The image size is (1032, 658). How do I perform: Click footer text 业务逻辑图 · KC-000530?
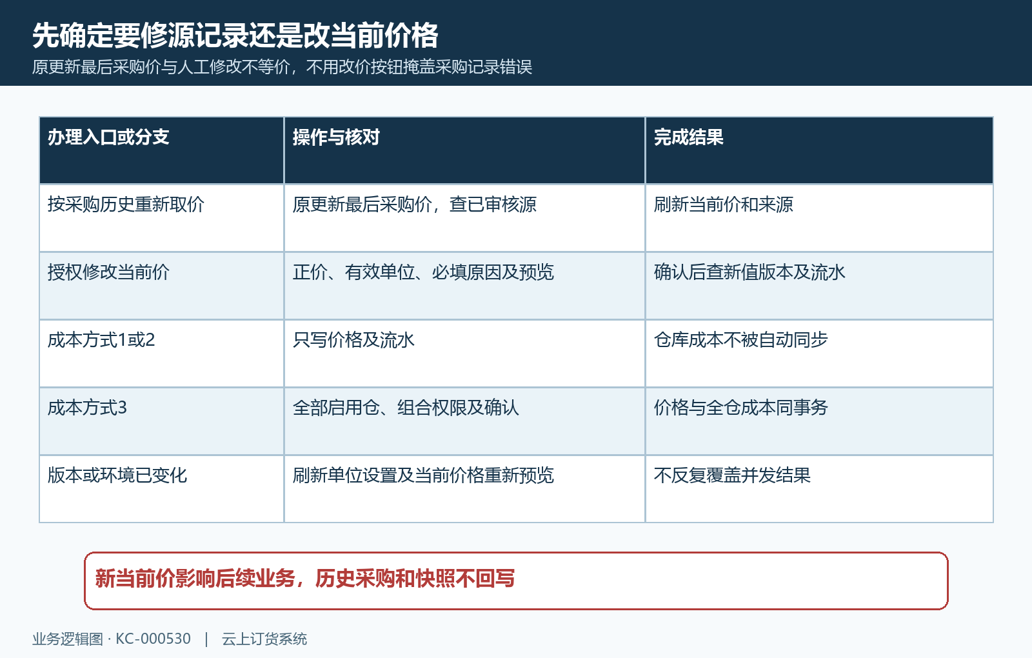[x=112, y=639]
